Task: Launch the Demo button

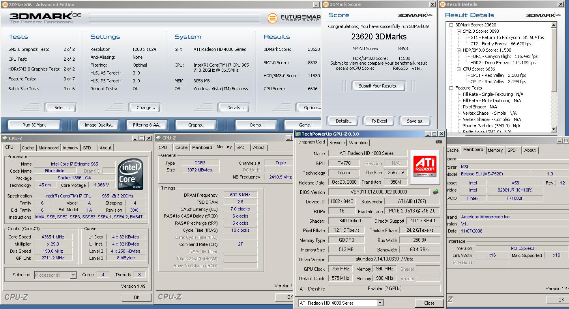Action: point(257,125)
